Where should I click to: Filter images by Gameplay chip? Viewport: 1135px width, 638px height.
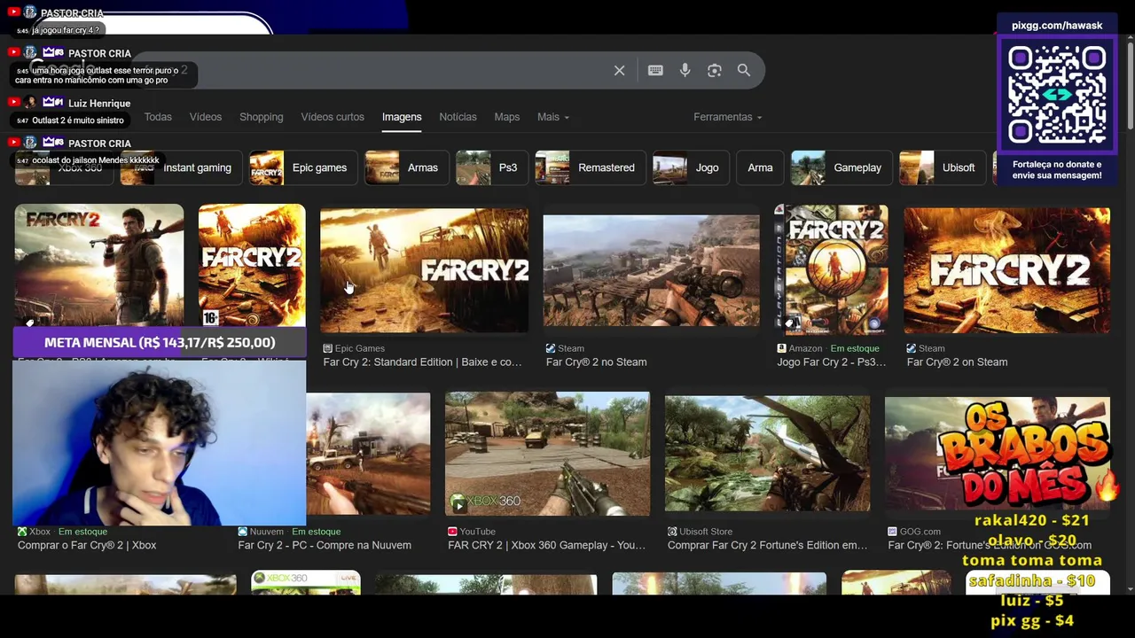841,167
